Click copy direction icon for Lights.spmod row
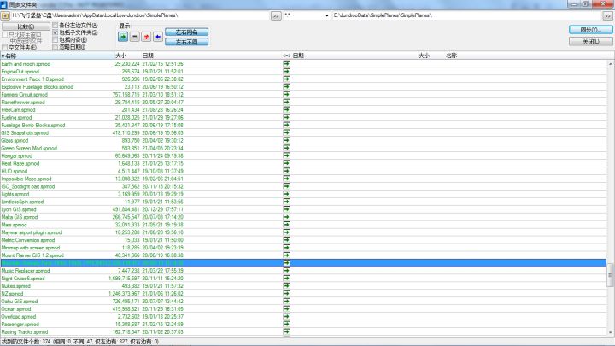The image size is (615, 346). click(286, 194)
